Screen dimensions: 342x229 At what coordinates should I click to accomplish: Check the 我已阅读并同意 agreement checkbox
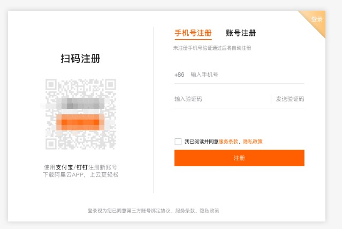[x=178, y=142]
